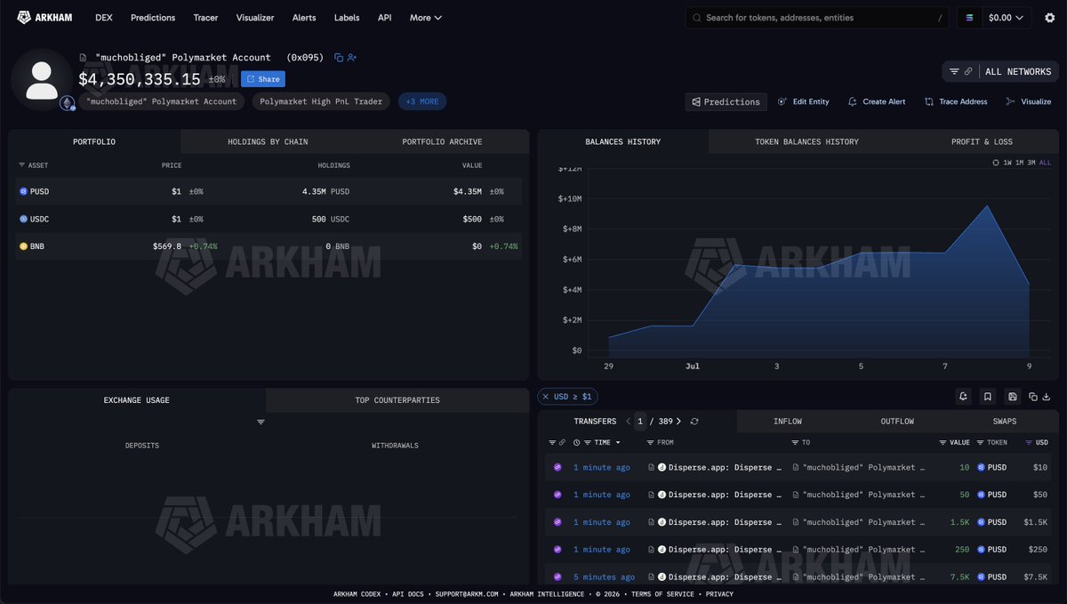The width and height of the screenshot is (1067, 604).
Task: Click the save disk icon above transfers
Action: point(1012,397)
